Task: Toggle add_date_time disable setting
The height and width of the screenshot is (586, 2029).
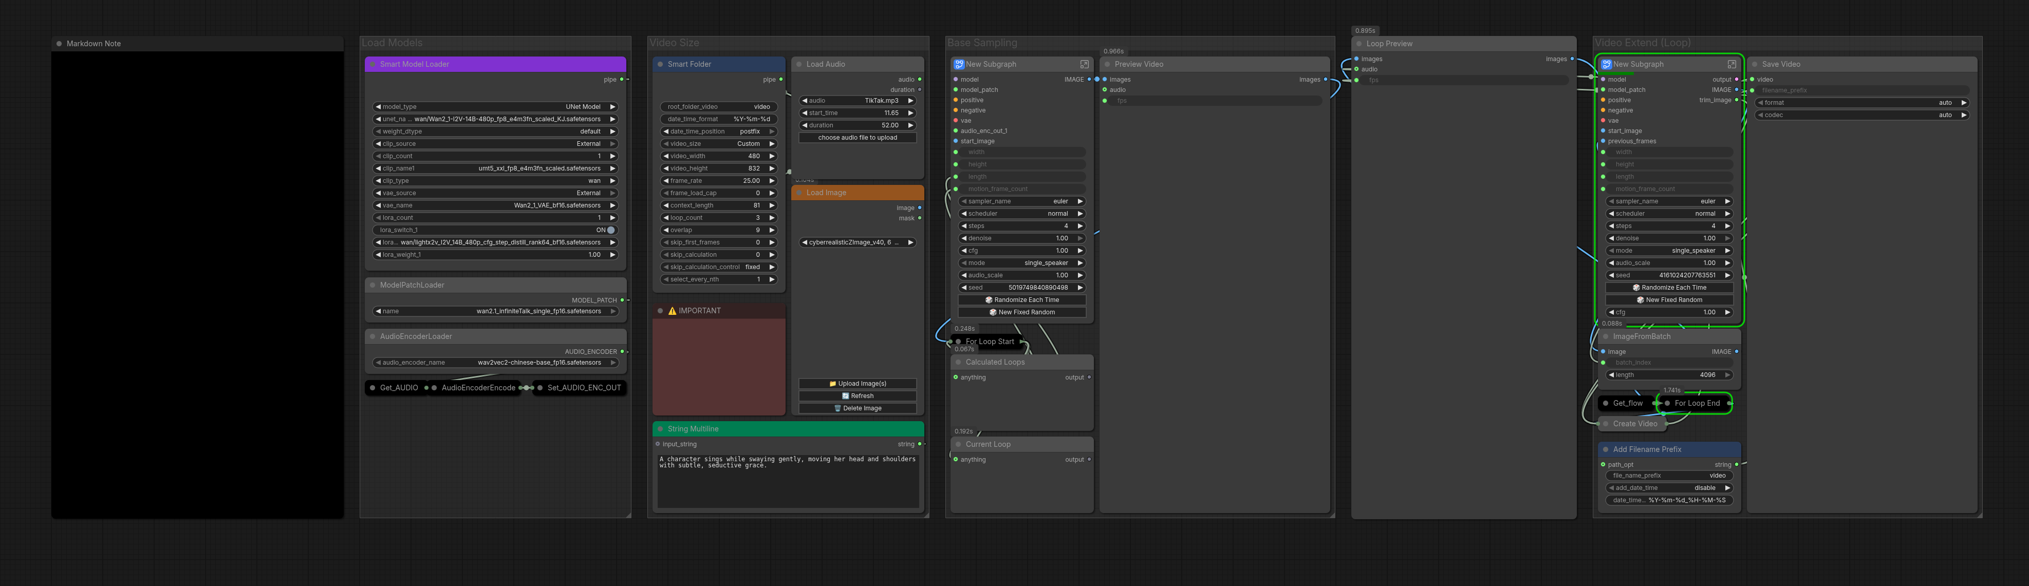Action: [1669, 487]
